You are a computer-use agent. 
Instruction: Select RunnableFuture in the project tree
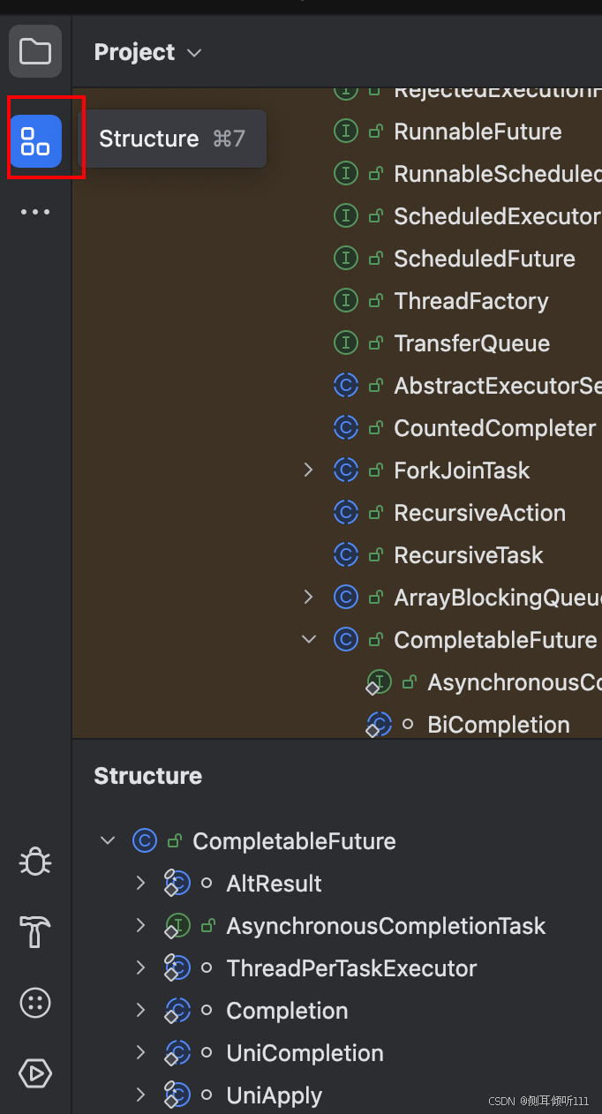coord(478,132)
